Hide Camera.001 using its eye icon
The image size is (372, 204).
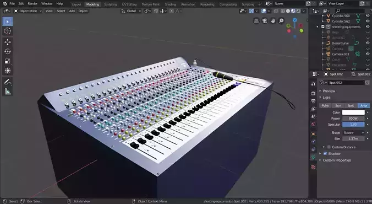point(368,54)
